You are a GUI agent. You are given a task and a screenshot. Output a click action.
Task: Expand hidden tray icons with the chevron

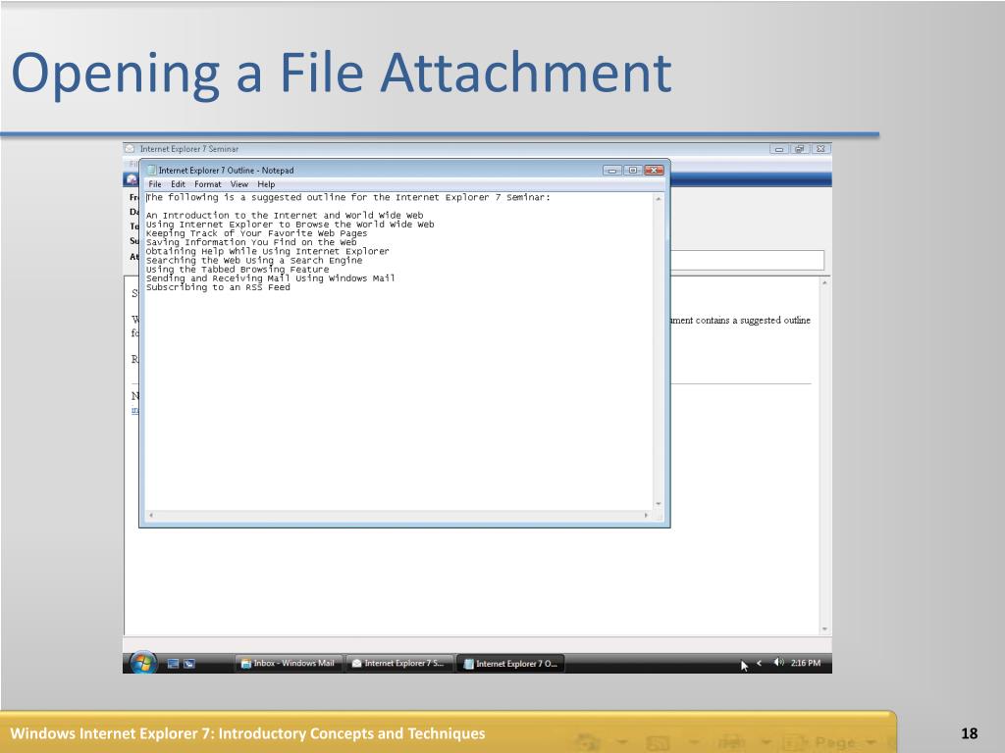point(759,663)
